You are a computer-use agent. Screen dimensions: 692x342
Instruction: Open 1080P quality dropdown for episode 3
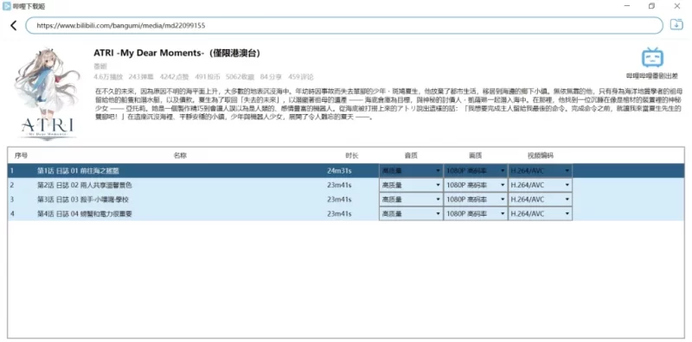[476, 199]
